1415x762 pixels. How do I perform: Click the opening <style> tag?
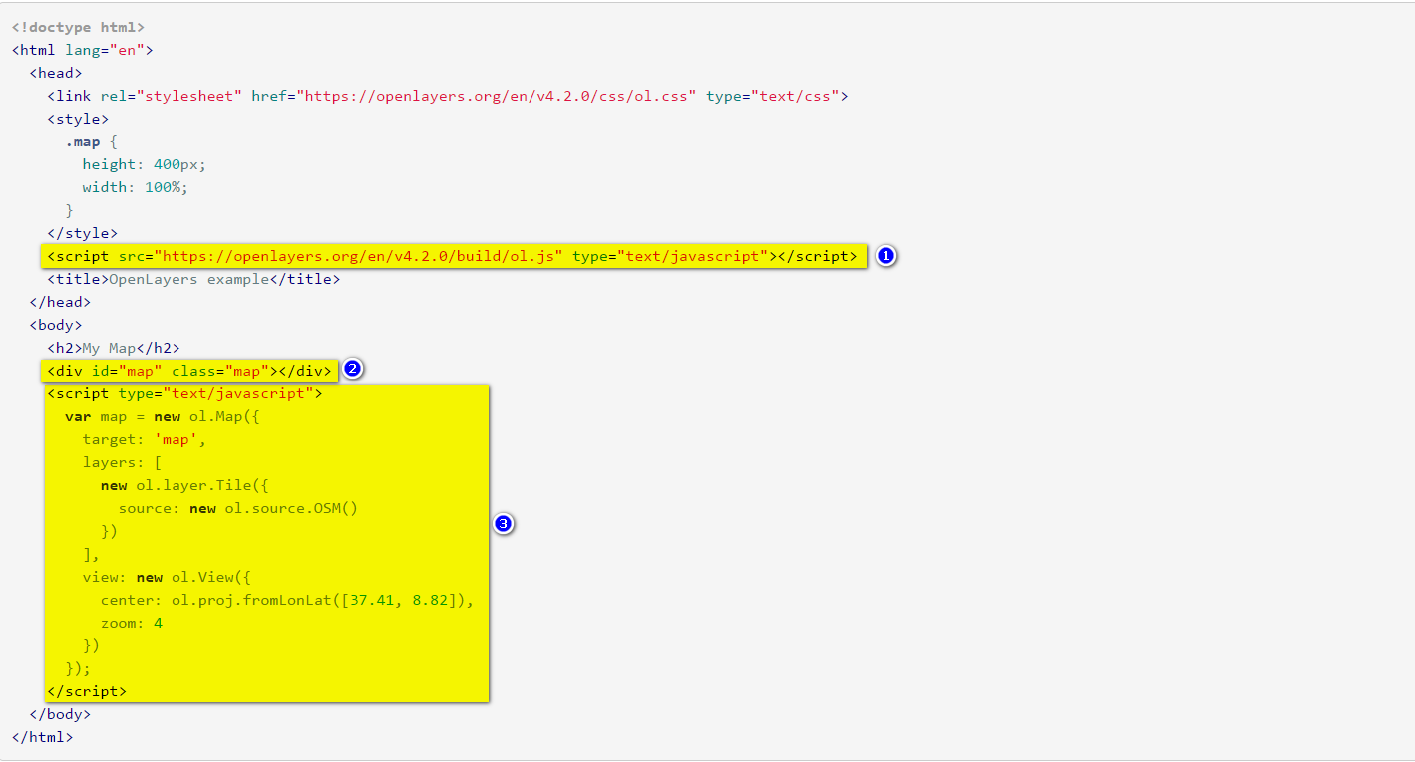click(78, 119)
